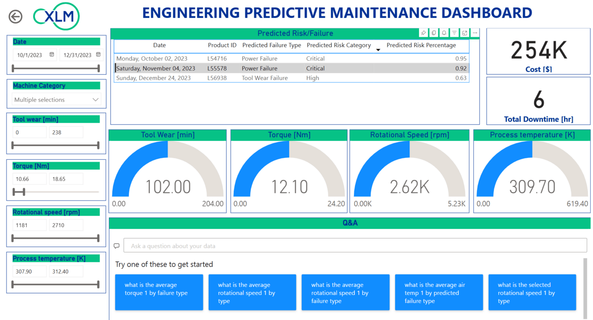Sort by Predicted Risk Percentage header
Viewport: 593px width, 320px height.
[x=421, y=45]
